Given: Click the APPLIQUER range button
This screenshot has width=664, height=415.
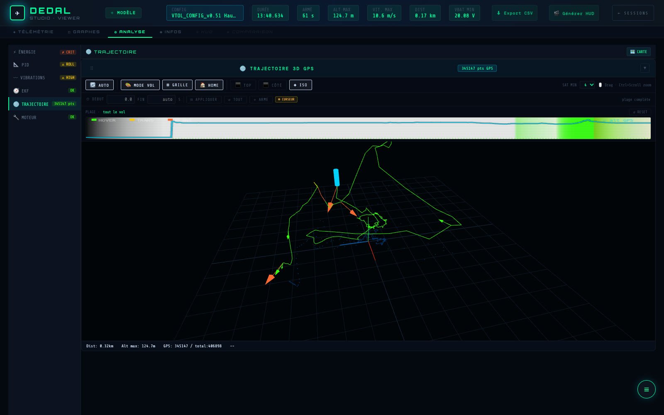Looking at the screenshot, I should point(204,100).
